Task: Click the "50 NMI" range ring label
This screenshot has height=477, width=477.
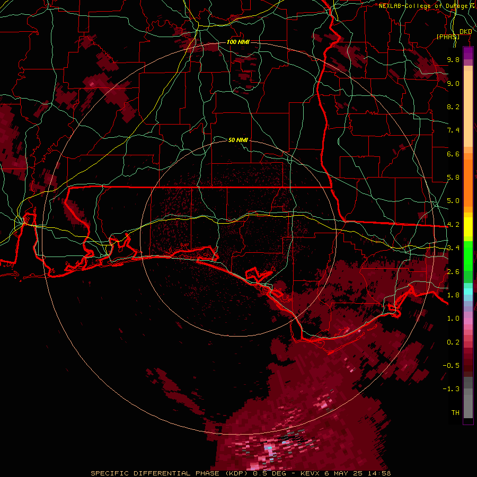Action: coord(238,140)
